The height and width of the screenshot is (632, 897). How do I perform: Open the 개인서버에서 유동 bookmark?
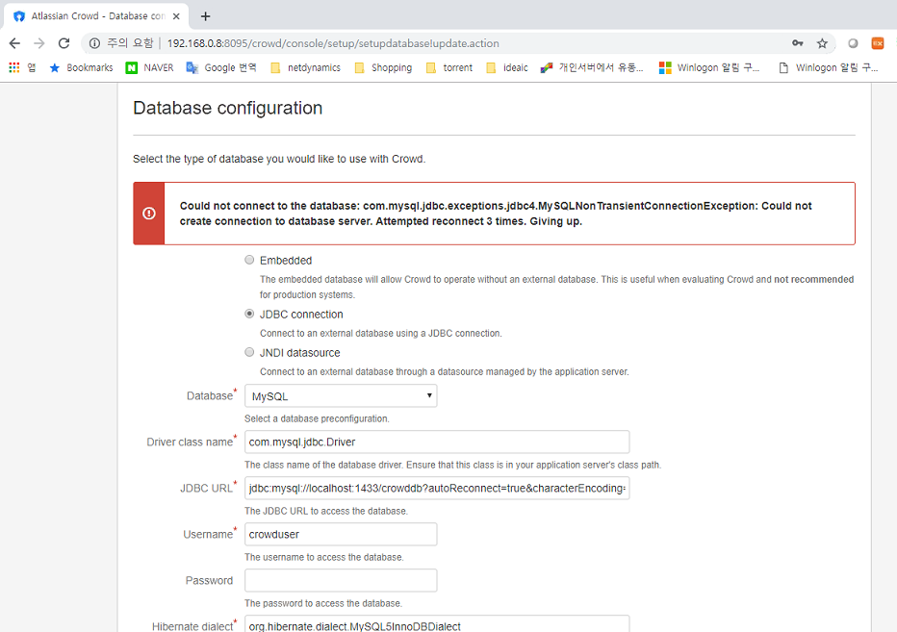coord(592,67)
